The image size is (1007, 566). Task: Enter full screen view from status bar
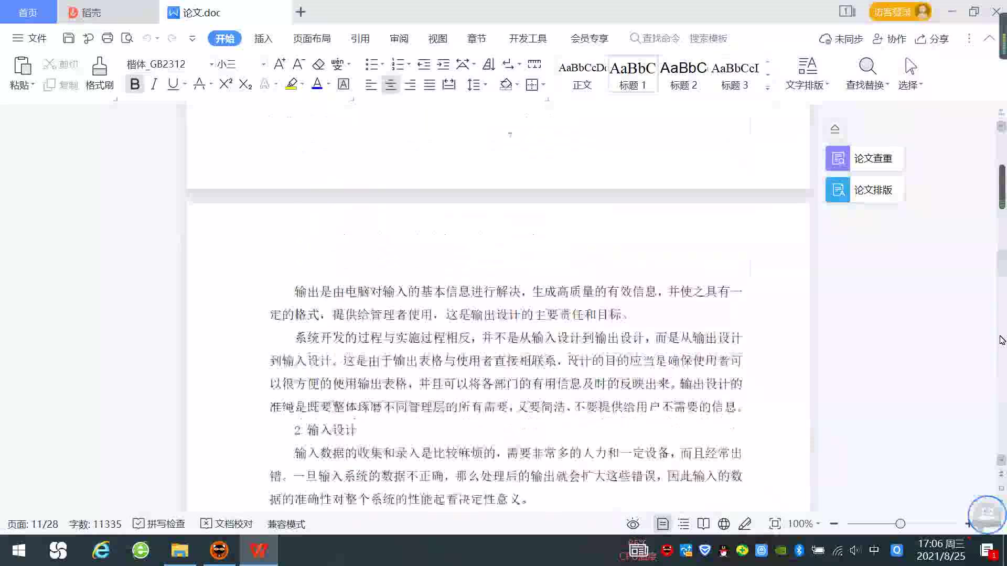pos(775,524)
